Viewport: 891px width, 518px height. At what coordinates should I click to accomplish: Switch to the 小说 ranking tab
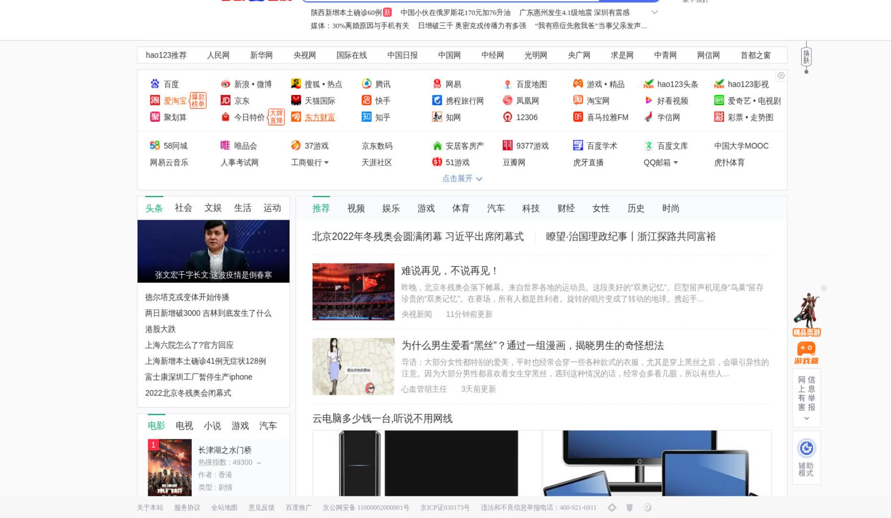click(x=212, y=425)
